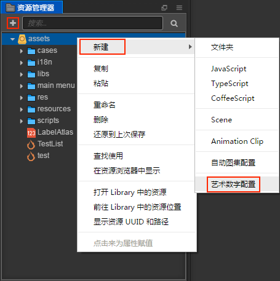The image size is (280, 281).
Task: Click the TestList scene flame icon
Action: pos(31,144)
